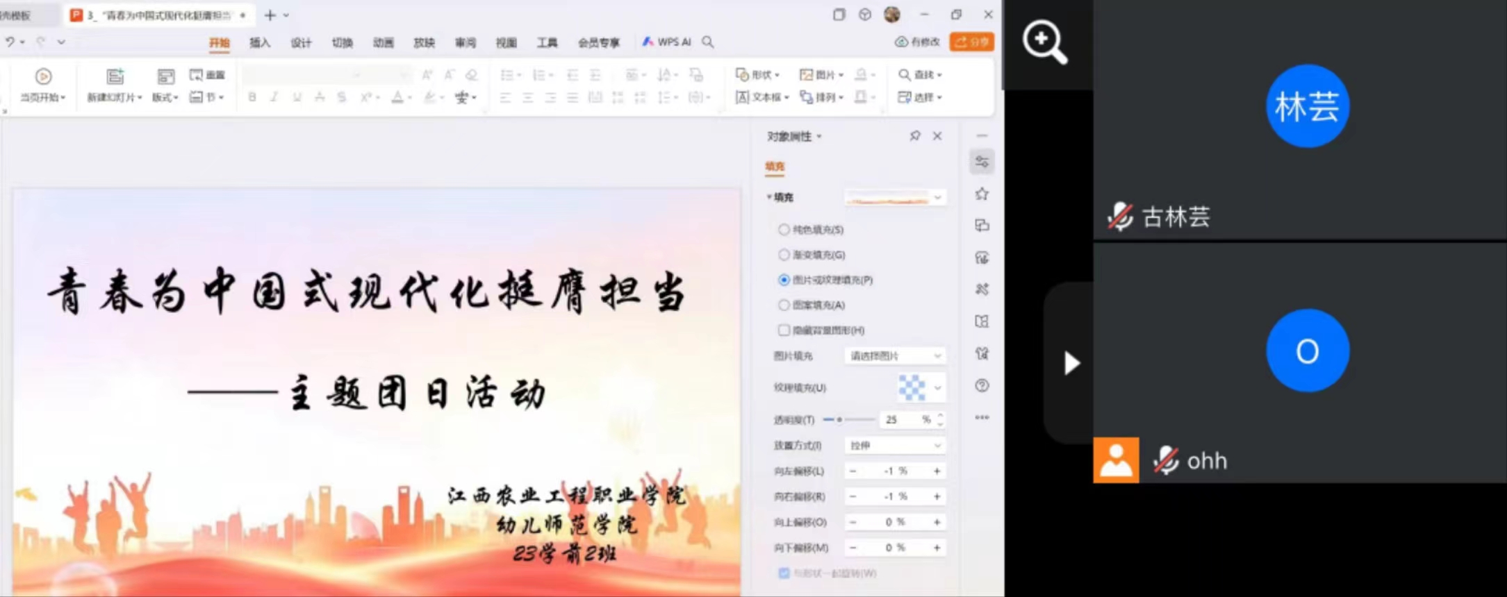Click the New Slide icon

[115, 76]
